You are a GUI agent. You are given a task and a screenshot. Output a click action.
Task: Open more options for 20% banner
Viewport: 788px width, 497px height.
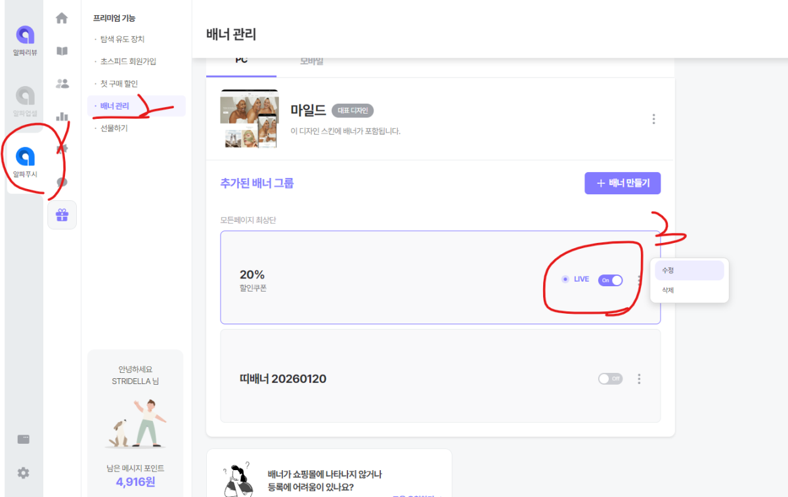[x=639, y=280]
